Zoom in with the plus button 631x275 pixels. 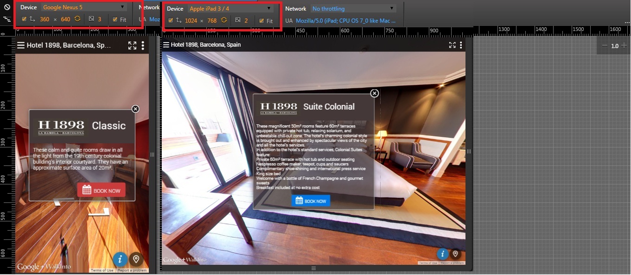pyautogui.click(x=624, y=46)
